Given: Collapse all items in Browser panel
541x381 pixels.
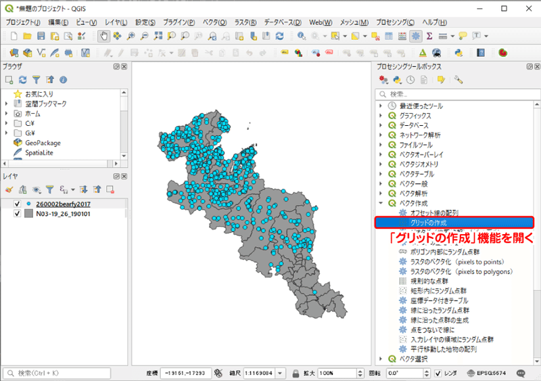Looking at the screenshot, I should [x=50, y=80].
